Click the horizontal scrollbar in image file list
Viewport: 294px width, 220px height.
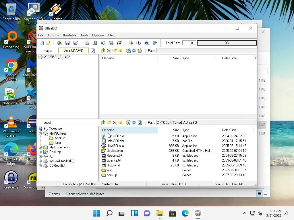172,116
